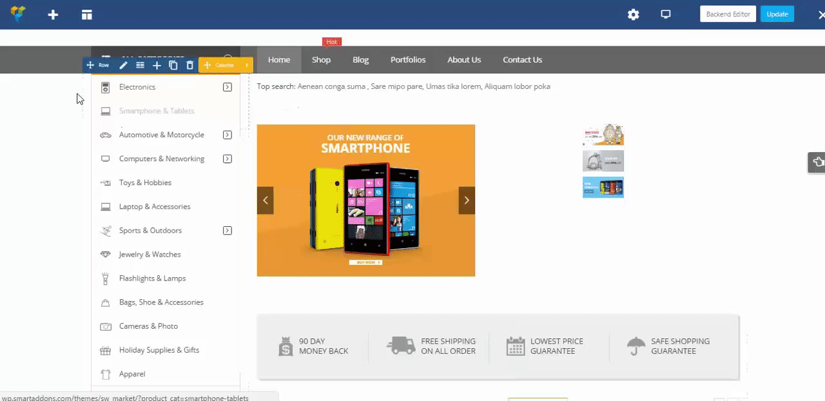The height and width of the screenshot is (401, 825).
Task: Expand the Sports & Outdoors submenu arrow
Action: [228, 230]
